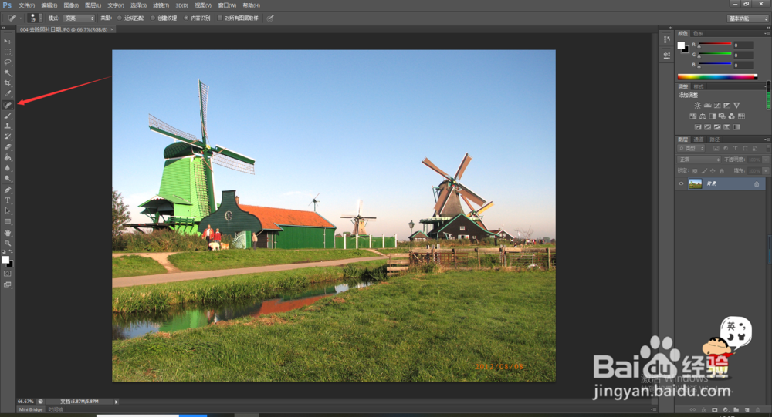Toggle lock image pixels brush icon

704,171
